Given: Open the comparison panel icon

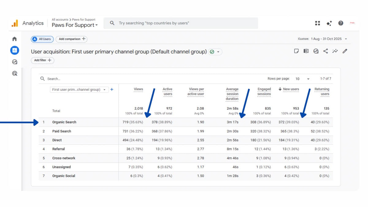Looking at the screenshot, I should (306, 51).
